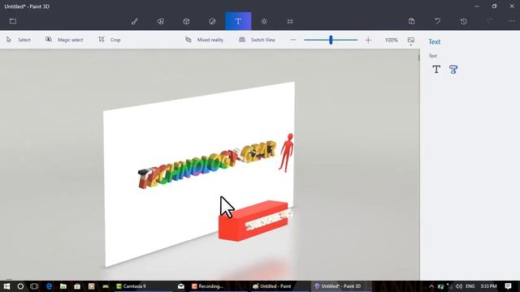Toggle the view options image icon
Screen dimensions: 520x292
point(411,41)
